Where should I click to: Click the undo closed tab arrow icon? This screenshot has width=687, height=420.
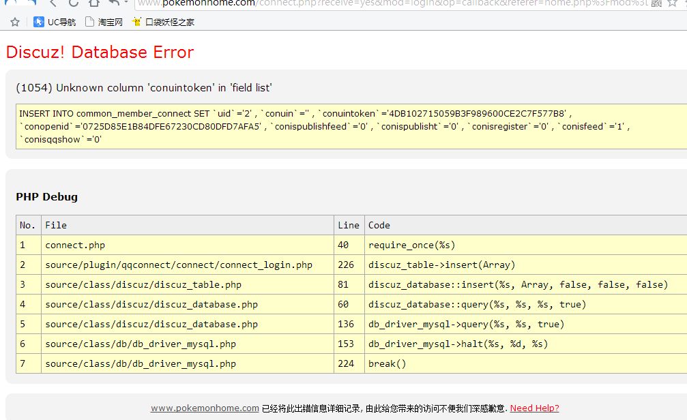point(114,3)
